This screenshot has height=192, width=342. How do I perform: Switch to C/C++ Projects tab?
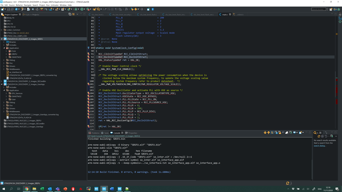coord(31,15)
